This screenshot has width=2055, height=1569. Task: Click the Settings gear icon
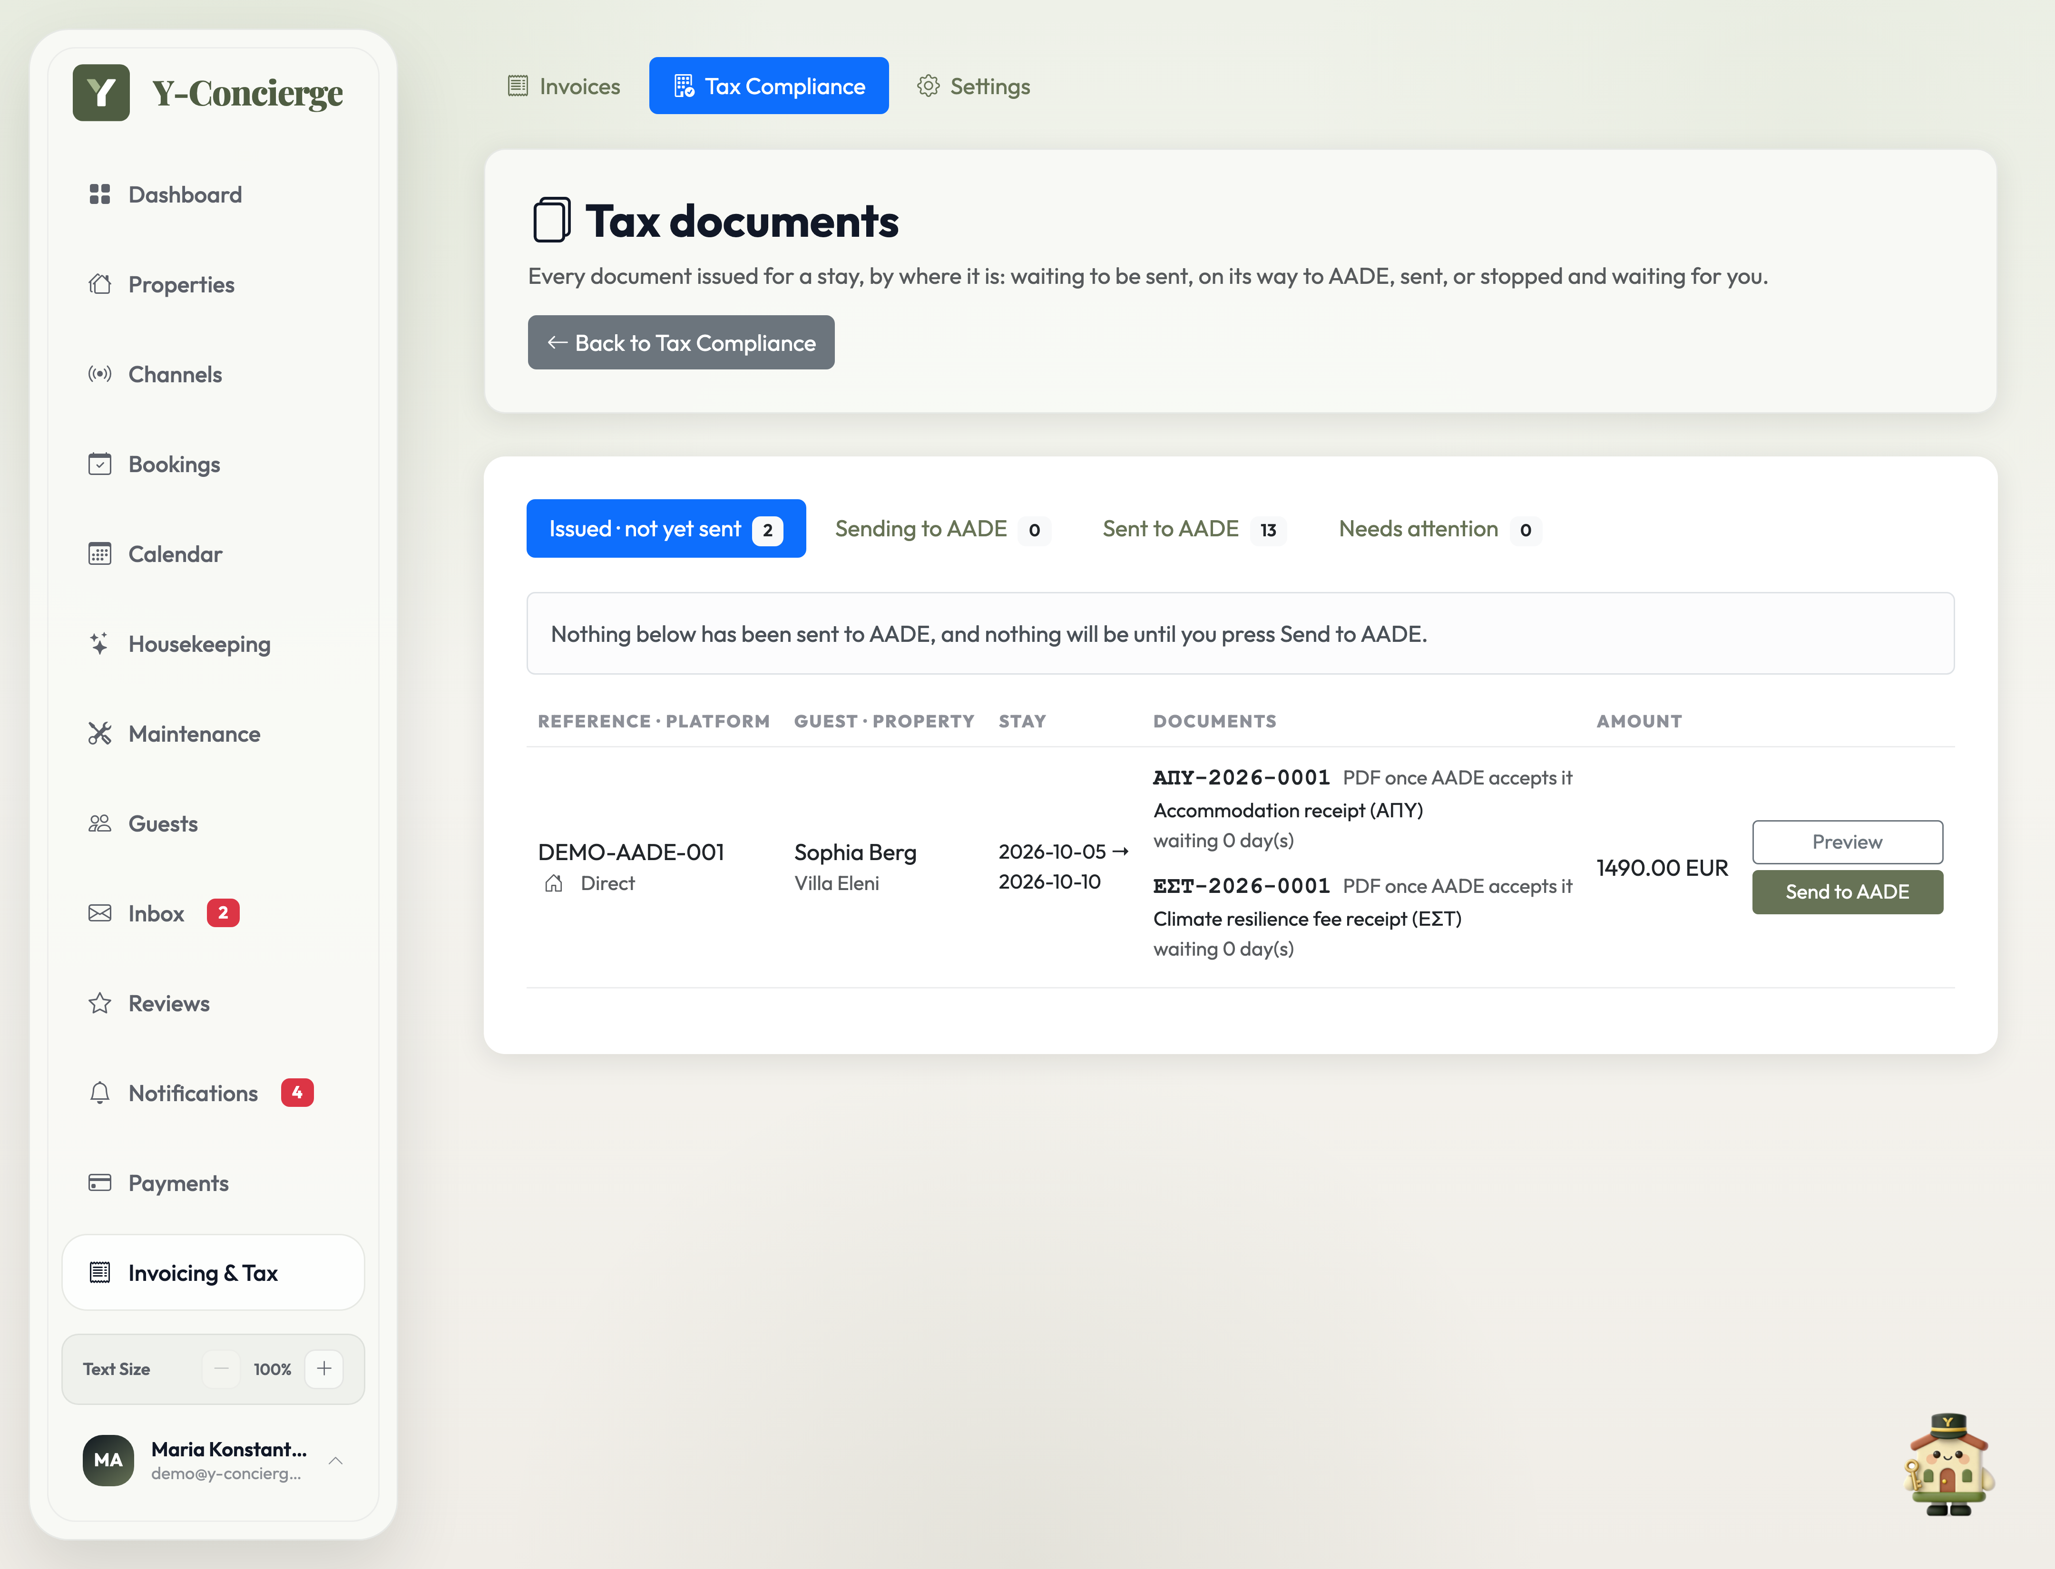[928, 86]
